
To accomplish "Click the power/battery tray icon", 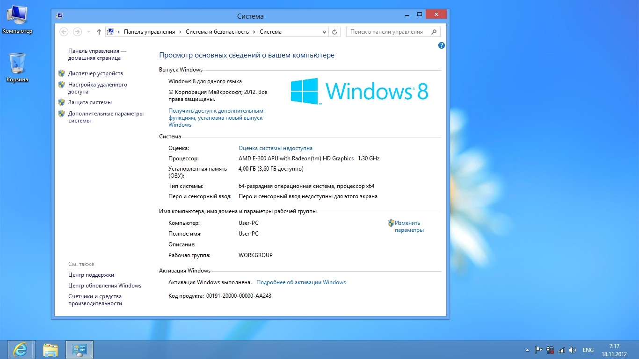I will coord(550,350).
